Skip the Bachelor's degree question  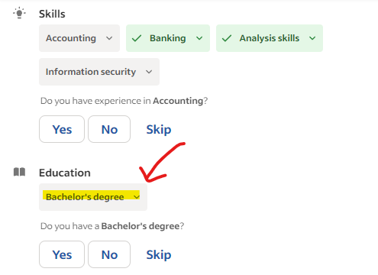159,254
